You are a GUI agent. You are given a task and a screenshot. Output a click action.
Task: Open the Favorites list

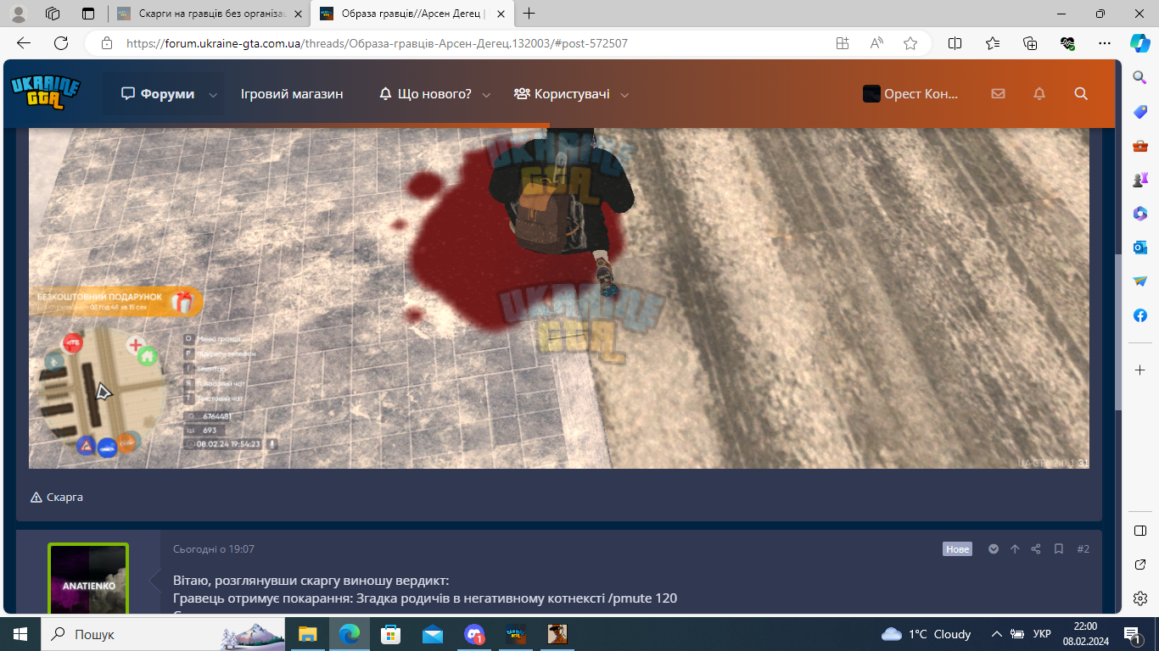click(x=993, y=43)
